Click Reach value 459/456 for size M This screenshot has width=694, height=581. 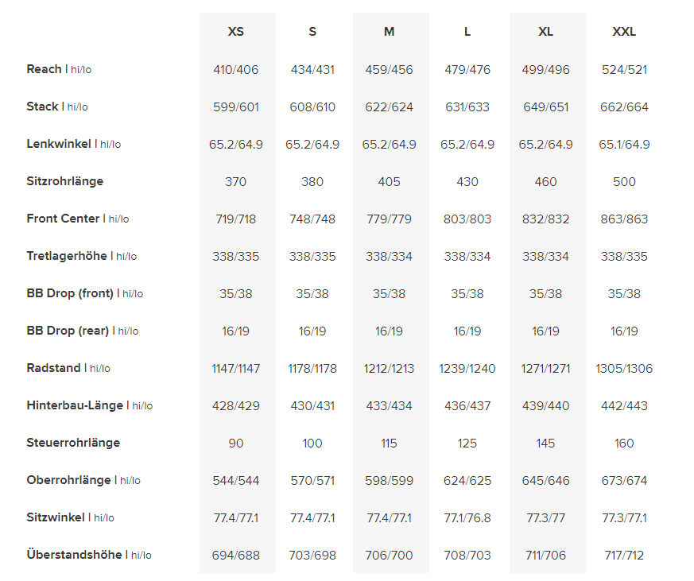point(389,69)
